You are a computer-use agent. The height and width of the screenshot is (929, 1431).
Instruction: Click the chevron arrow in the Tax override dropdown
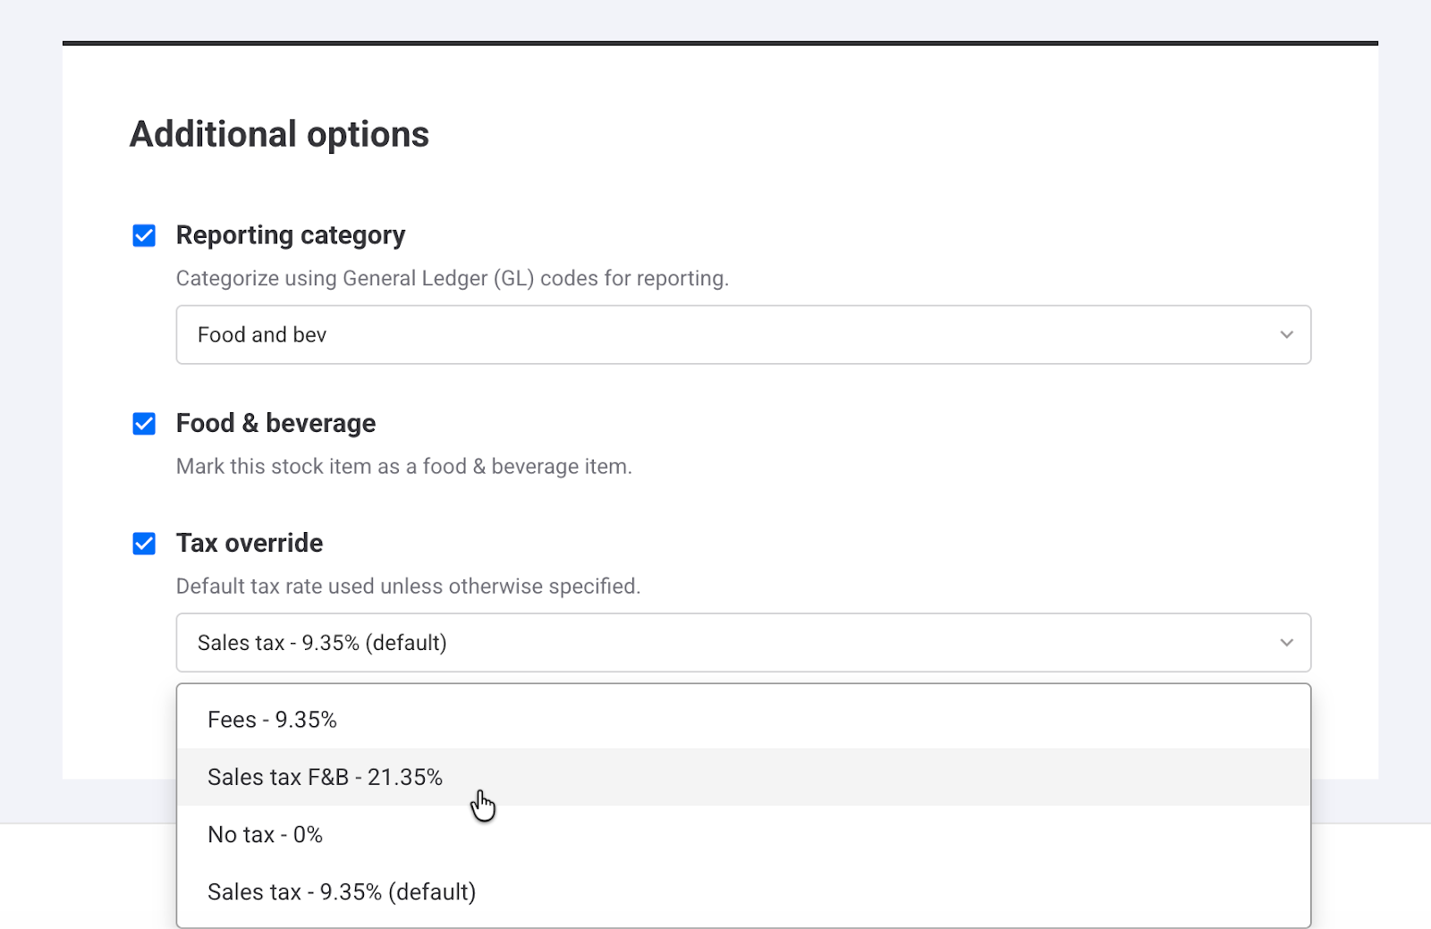click(1286, 643)
